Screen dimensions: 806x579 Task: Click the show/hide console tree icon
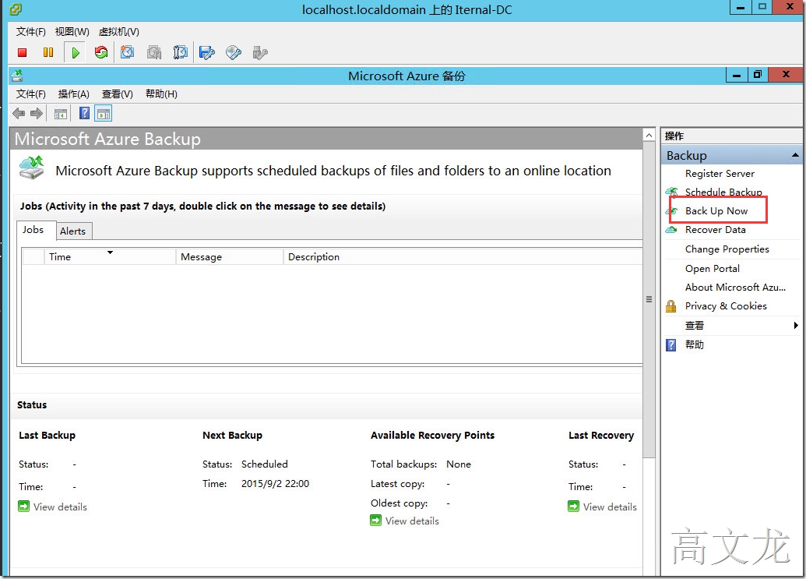tap(61, 114)
